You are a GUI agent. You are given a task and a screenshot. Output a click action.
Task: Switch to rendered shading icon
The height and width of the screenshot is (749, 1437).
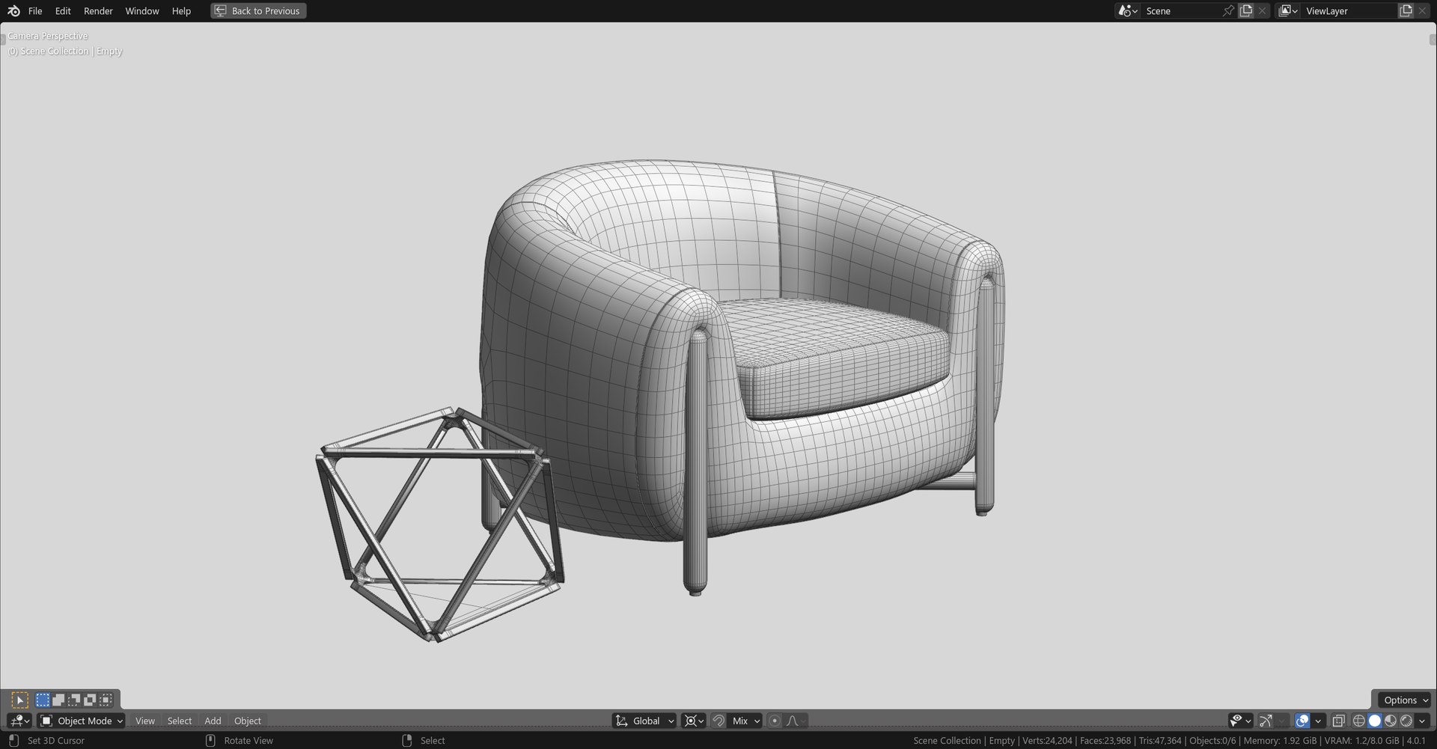tap(1406, 721)
